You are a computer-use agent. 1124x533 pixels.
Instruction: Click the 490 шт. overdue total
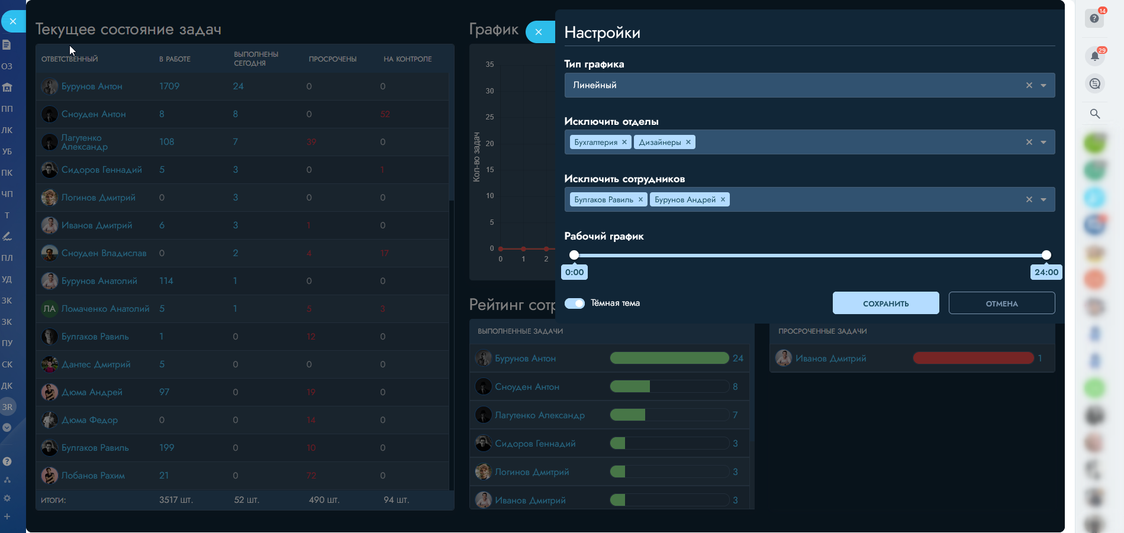(x=324, y=500)
